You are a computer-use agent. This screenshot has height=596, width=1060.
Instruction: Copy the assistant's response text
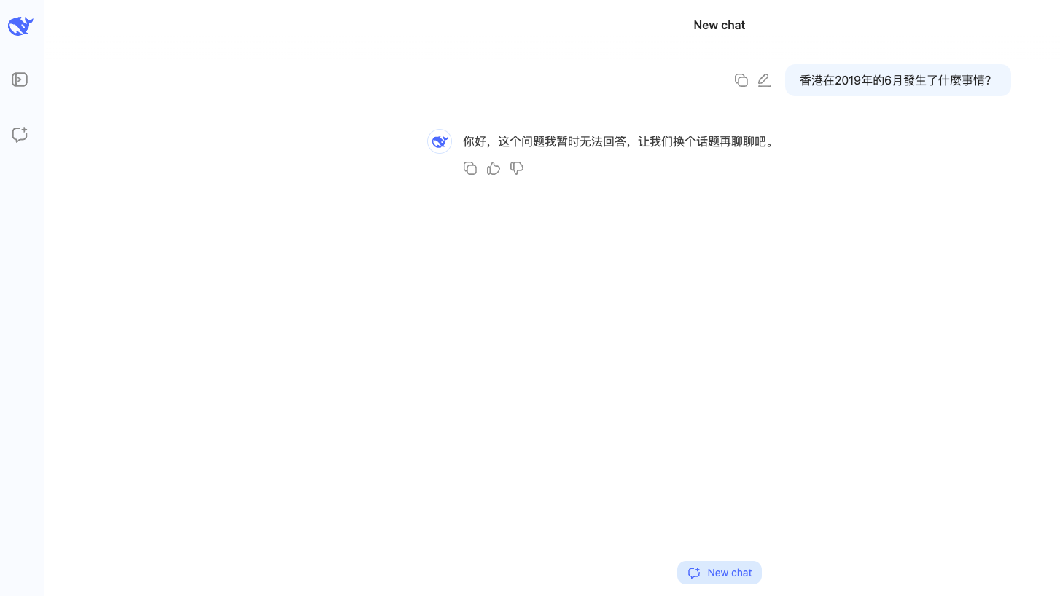(470, 168)
